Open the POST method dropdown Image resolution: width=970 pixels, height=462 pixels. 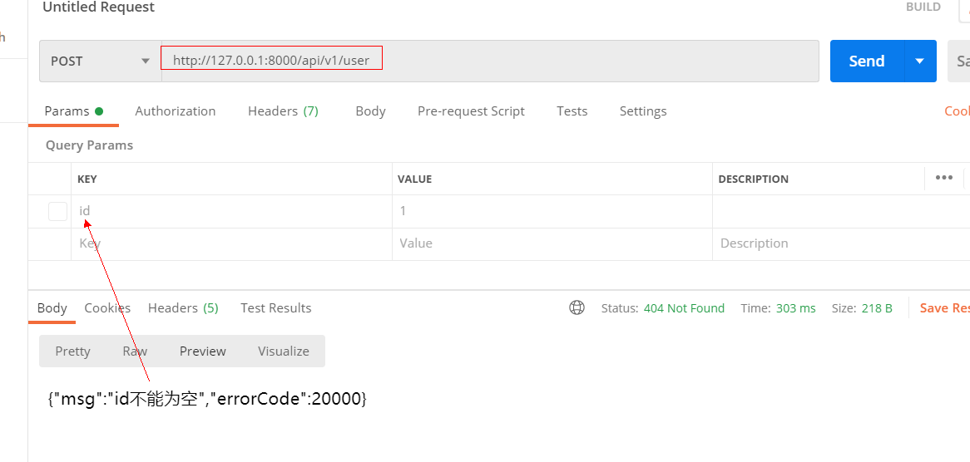click(x=100, y=61)
